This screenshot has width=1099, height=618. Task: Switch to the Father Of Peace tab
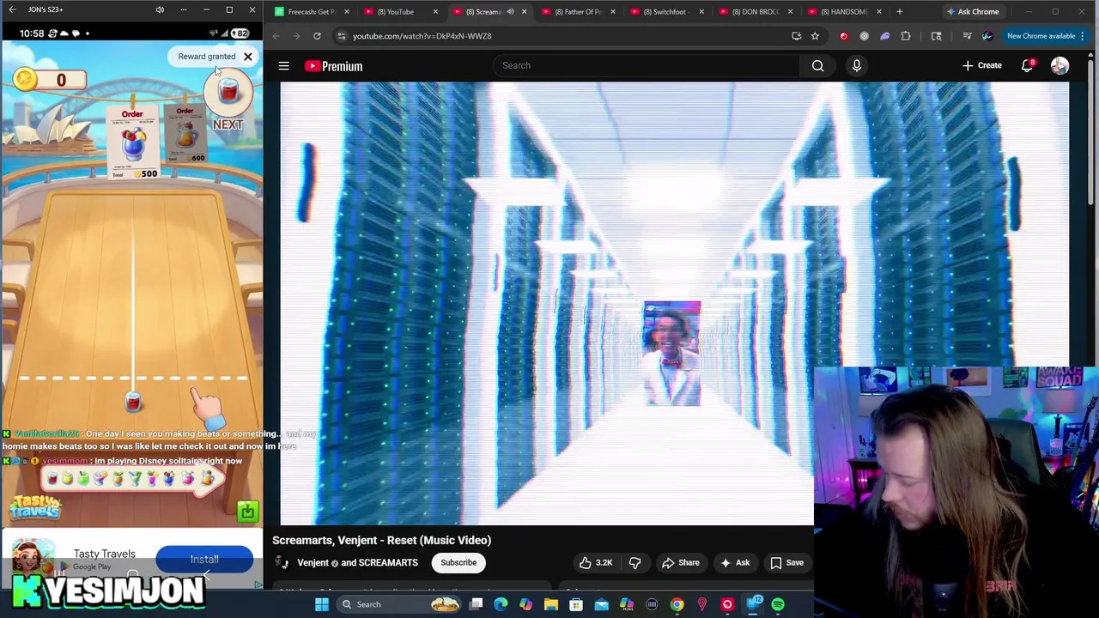click(x=578, y=12)
